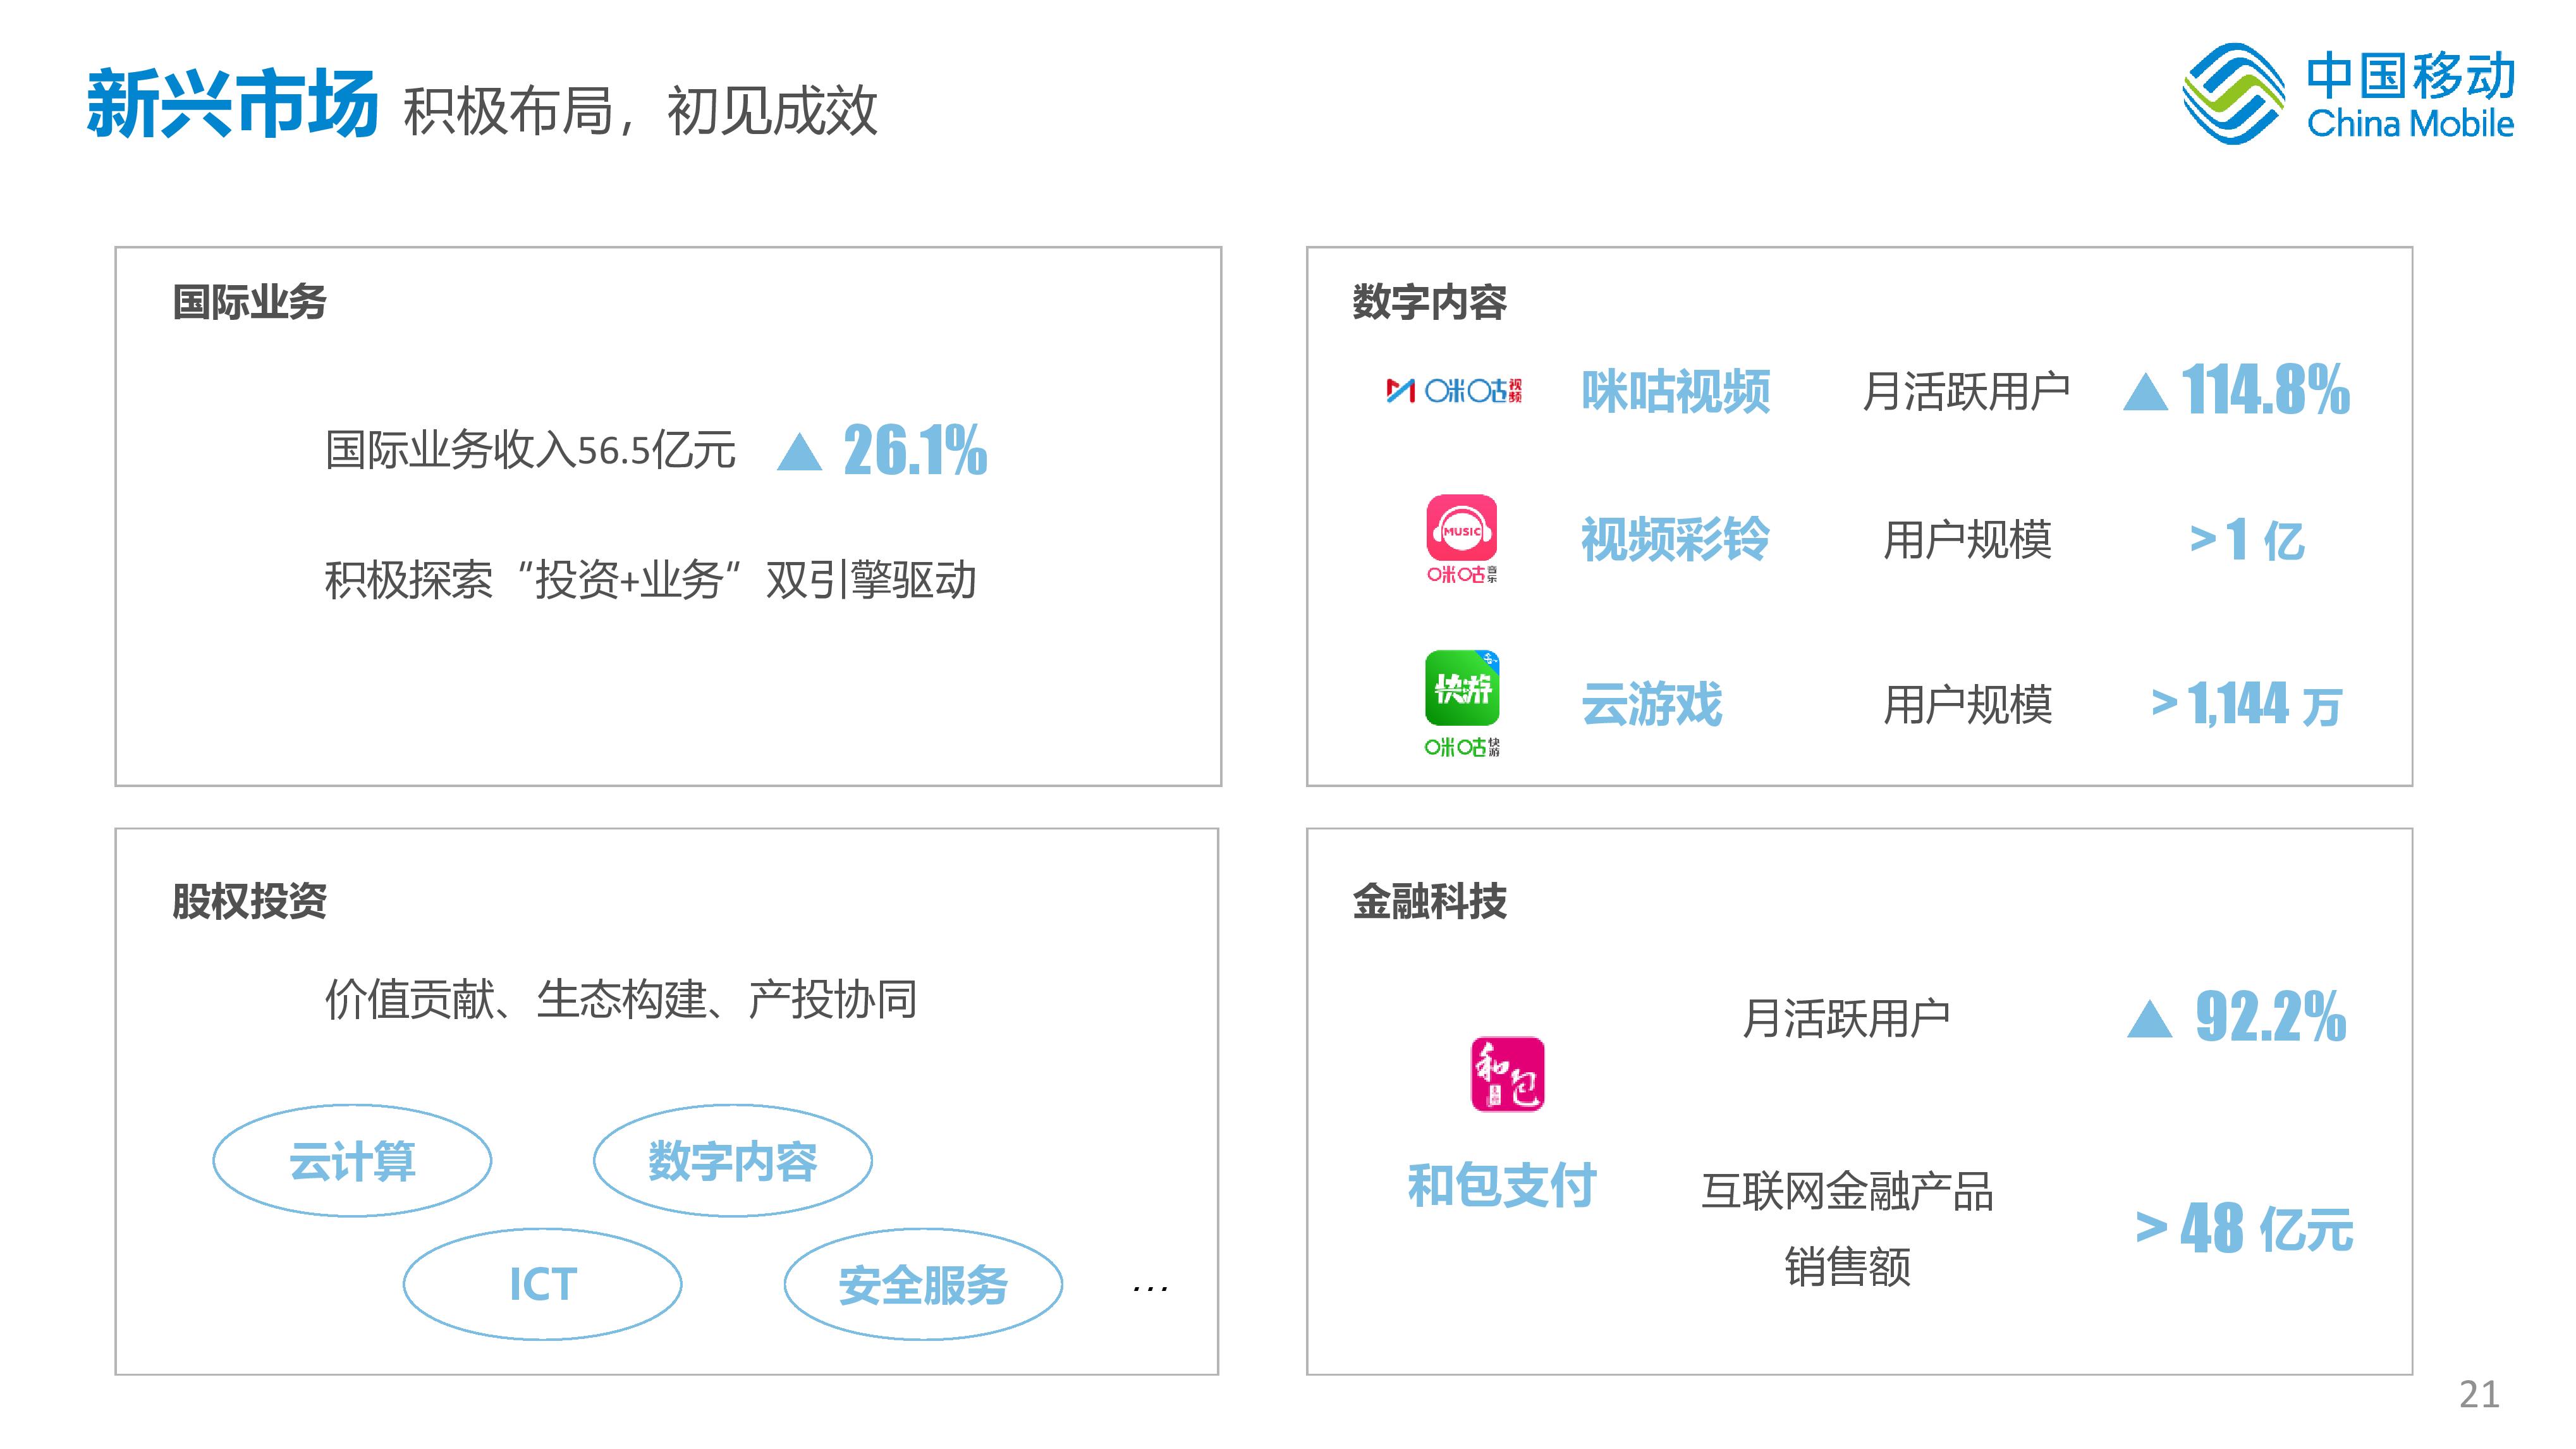Click the text 价值贡献、生态构建、产投协同
The width and height of the screenshot is (2576, 1449).
point(620,999)
